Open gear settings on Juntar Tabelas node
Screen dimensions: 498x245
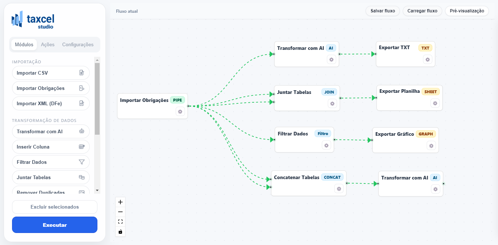pyautogui.click(x=332, y=104)
